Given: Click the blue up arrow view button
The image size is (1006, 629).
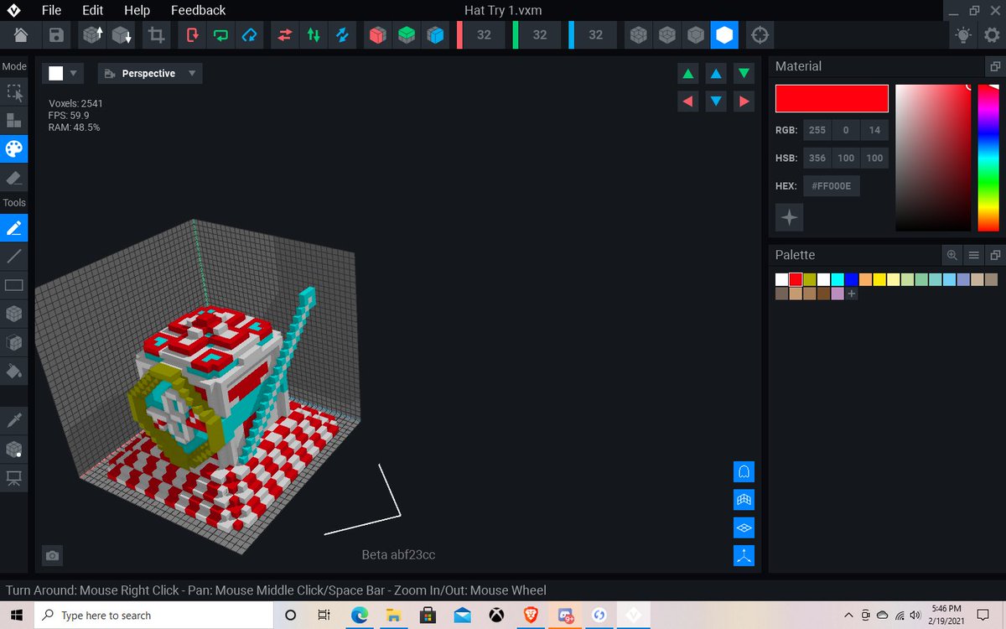Looking at the screenshot, I should point(716,74).
